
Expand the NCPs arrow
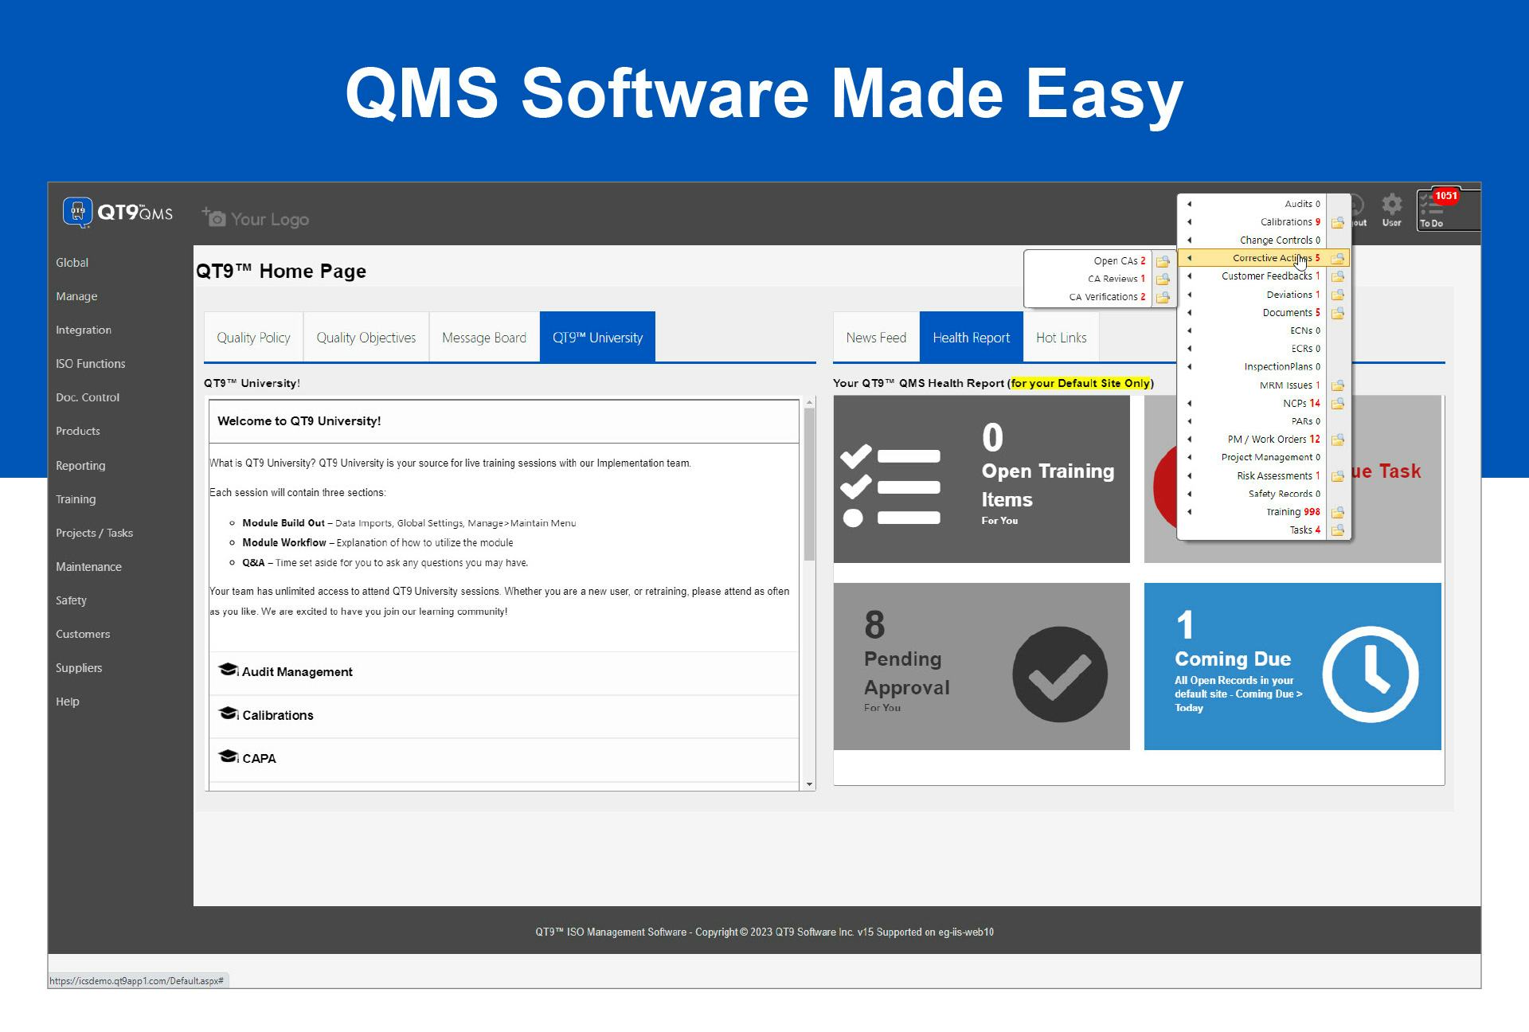click(x=1190, y=404)
